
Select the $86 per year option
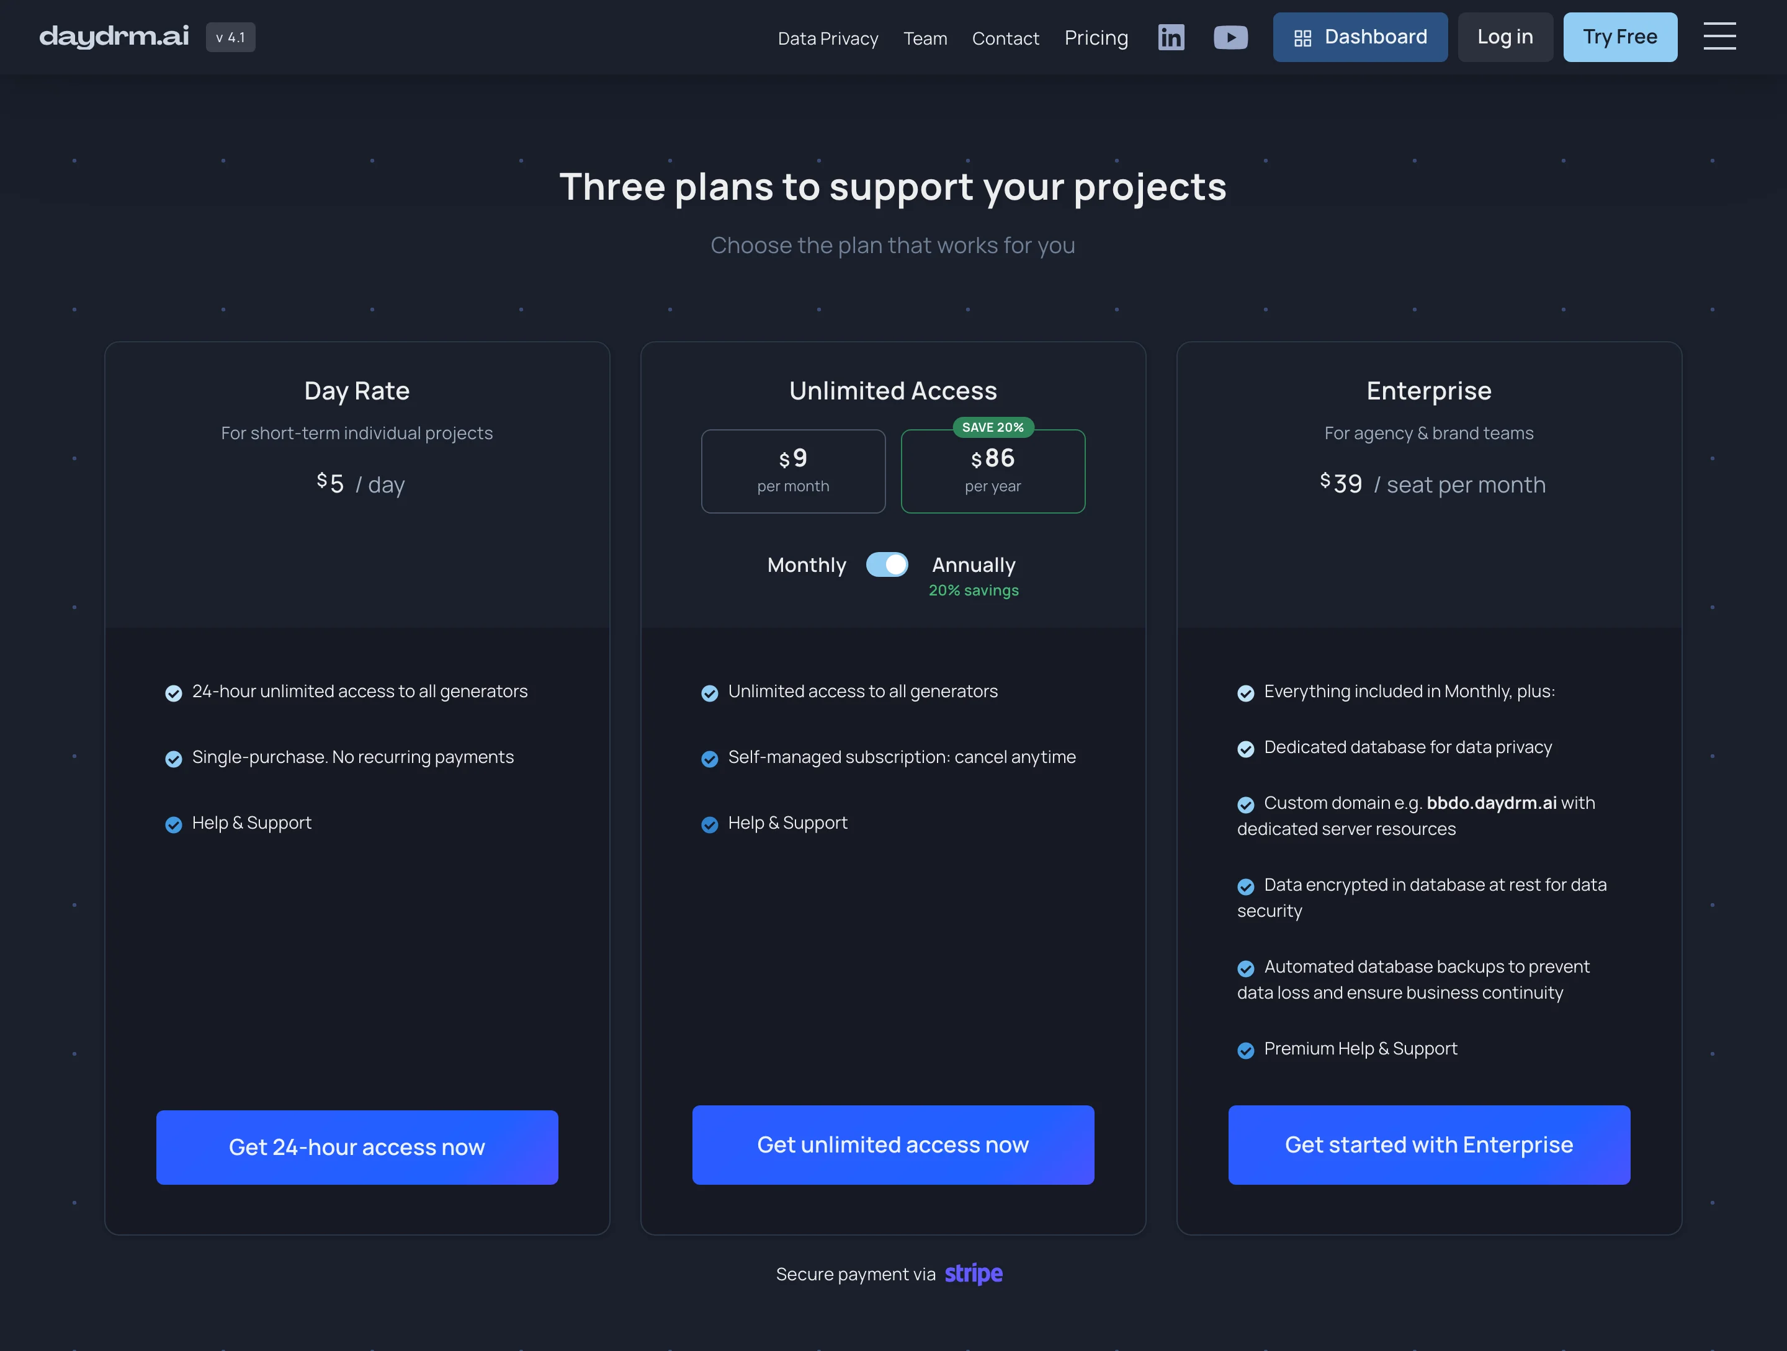pyautogui.click(x=993, y=471)
